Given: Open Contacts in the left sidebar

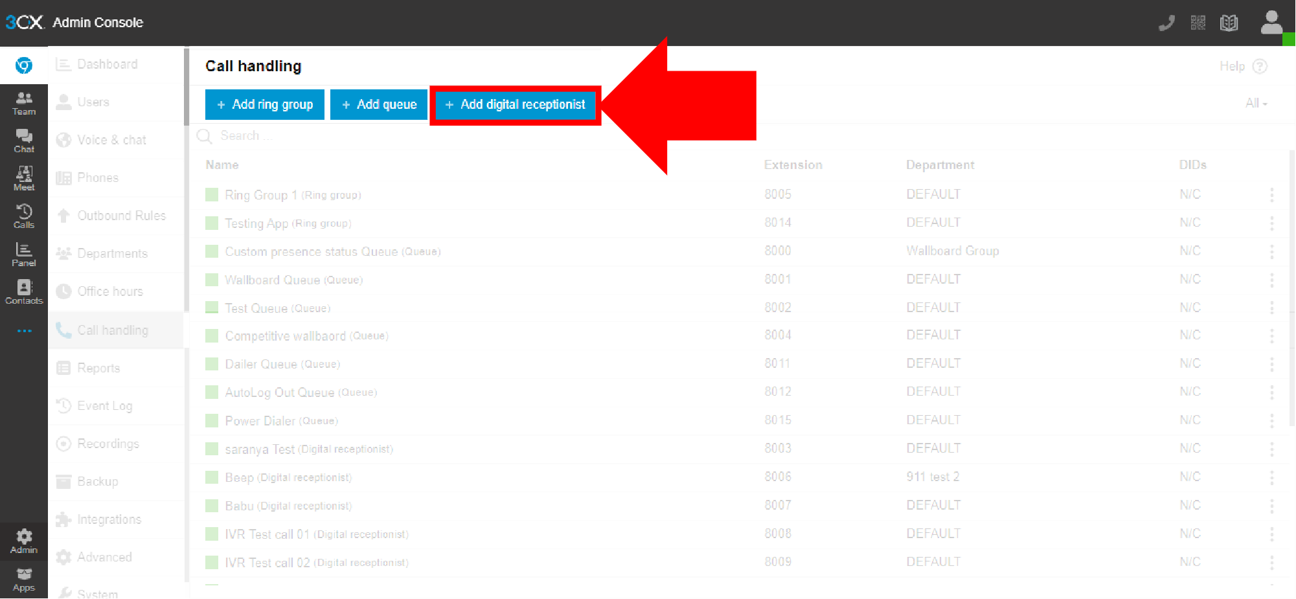Looking at the screenshot, I should point(24,292).
